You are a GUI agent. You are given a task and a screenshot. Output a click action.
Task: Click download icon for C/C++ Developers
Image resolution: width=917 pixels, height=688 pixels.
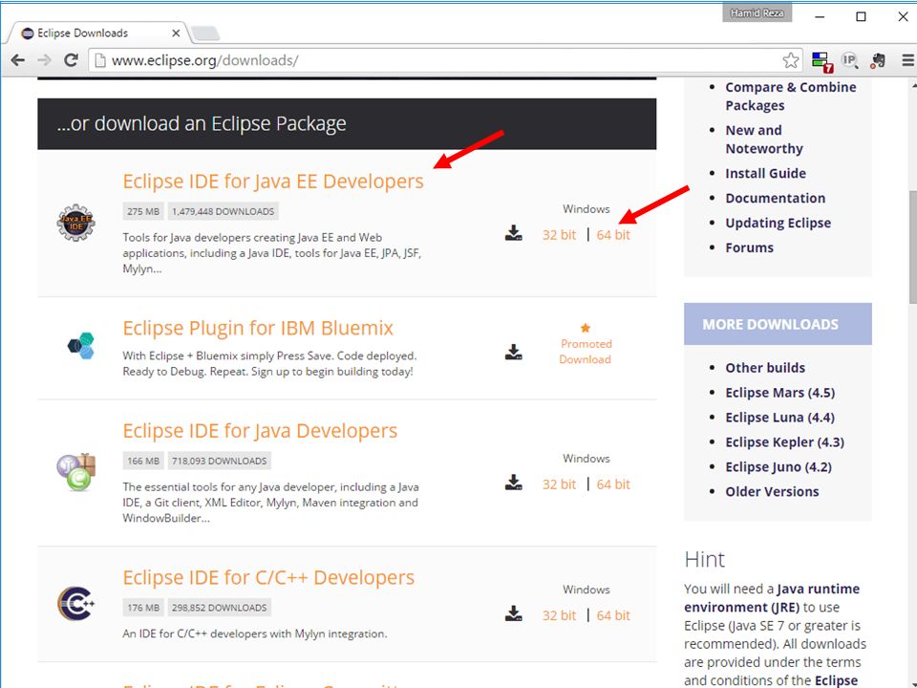tap(514, 613)
